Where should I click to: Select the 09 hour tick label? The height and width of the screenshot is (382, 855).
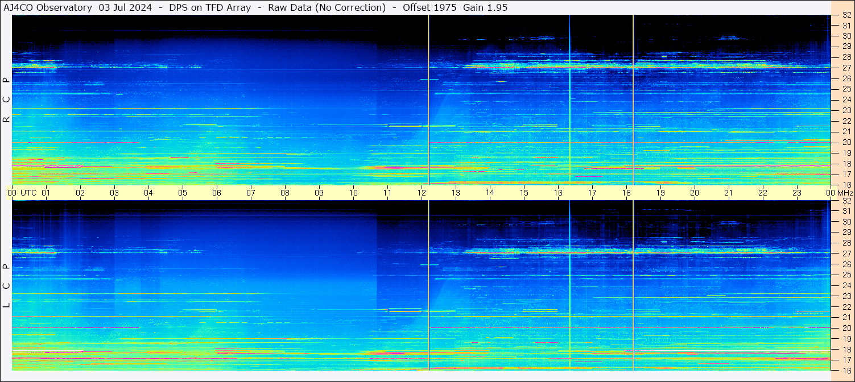tap(319, 193)
